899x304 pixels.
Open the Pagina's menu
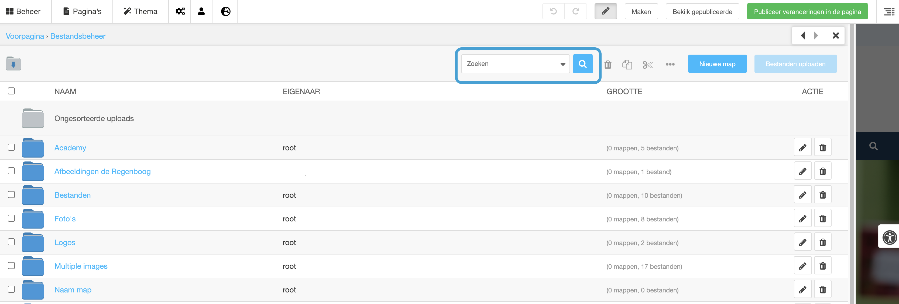82,12
